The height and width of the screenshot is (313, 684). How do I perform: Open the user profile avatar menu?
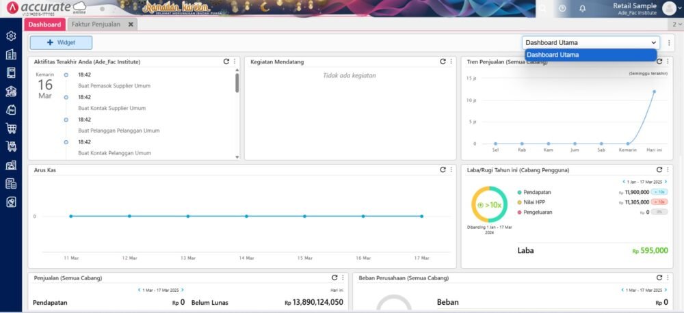(x=668, y=8)
